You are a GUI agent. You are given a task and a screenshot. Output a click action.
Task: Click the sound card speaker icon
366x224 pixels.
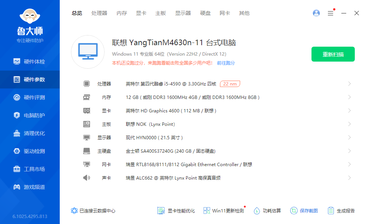click(x=87, y=178)
